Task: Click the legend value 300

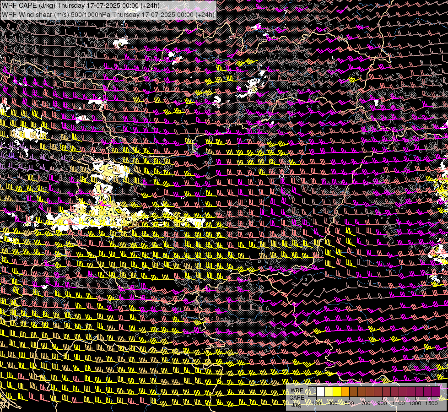Action: 333,403
